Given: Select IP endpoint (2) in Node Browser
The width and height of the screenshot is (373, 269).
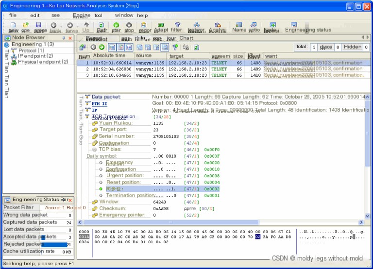Looking at the screenshot, I should tap(35, 56).
